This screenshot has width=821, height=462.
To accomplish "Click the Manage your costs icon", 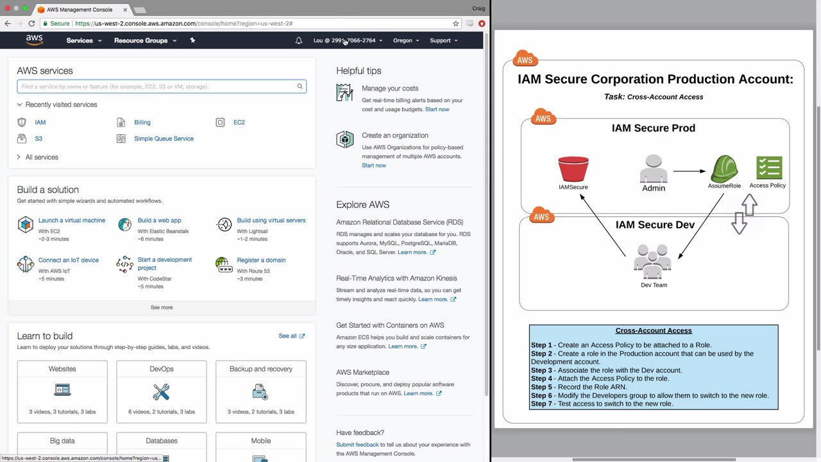I will [344, 92].
